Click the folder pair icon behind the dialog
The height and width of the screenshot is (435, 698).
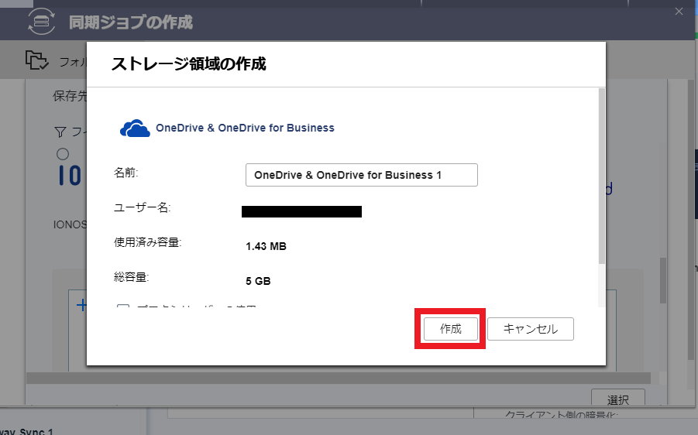[36, 60]
